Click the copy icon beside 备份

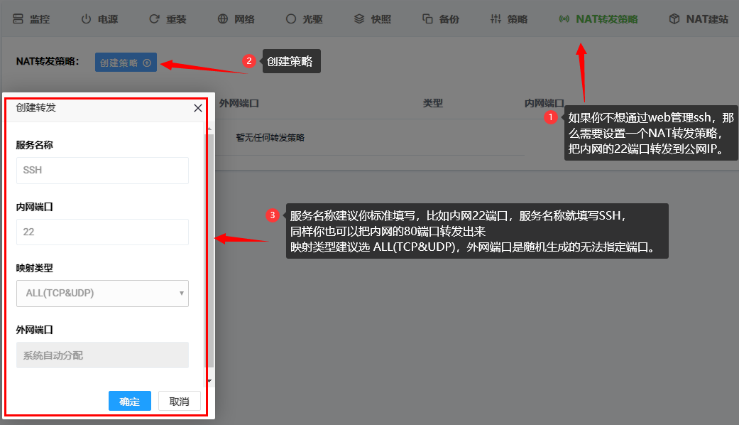427,19
